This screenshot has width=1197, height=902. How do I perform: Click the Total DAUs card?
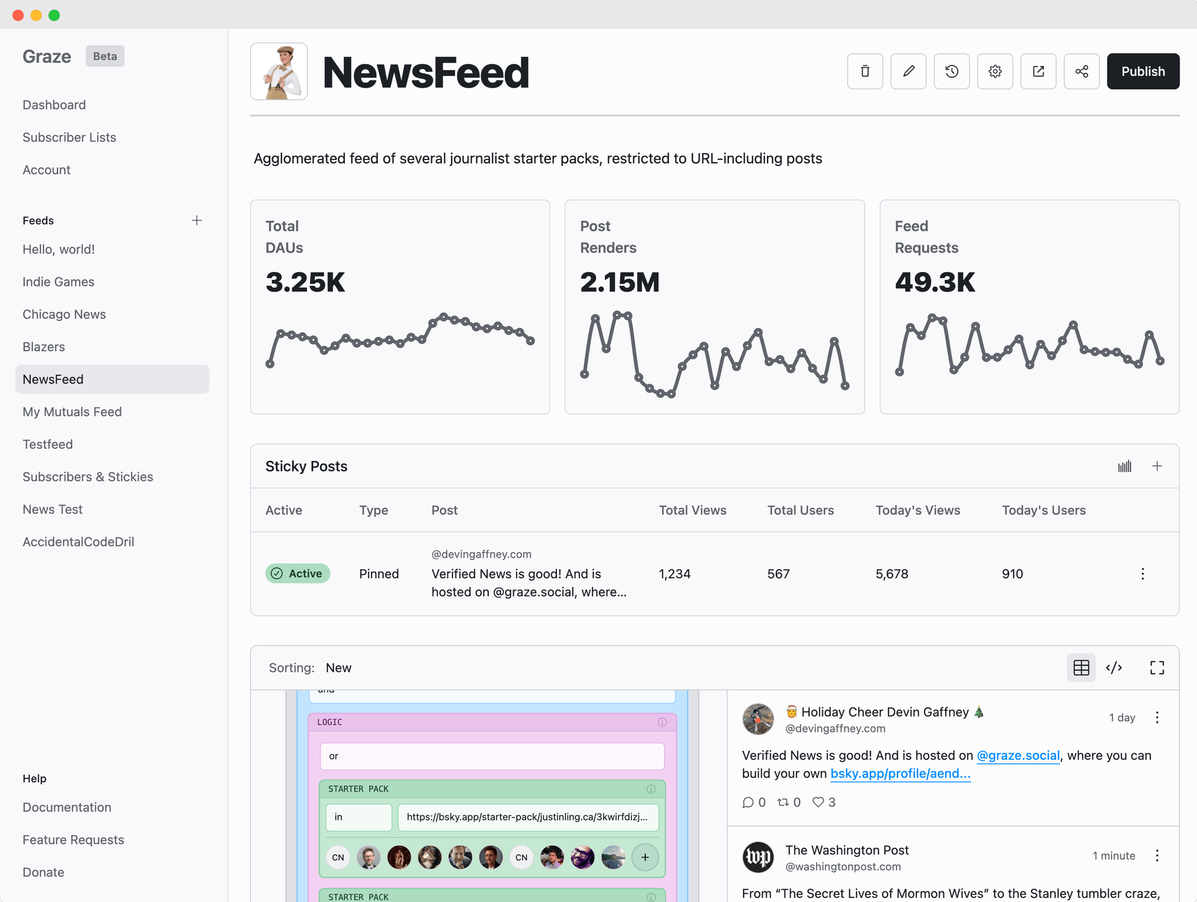400,307
